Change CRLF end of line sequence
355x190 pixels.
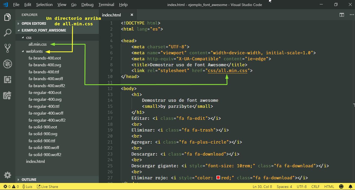316,187
